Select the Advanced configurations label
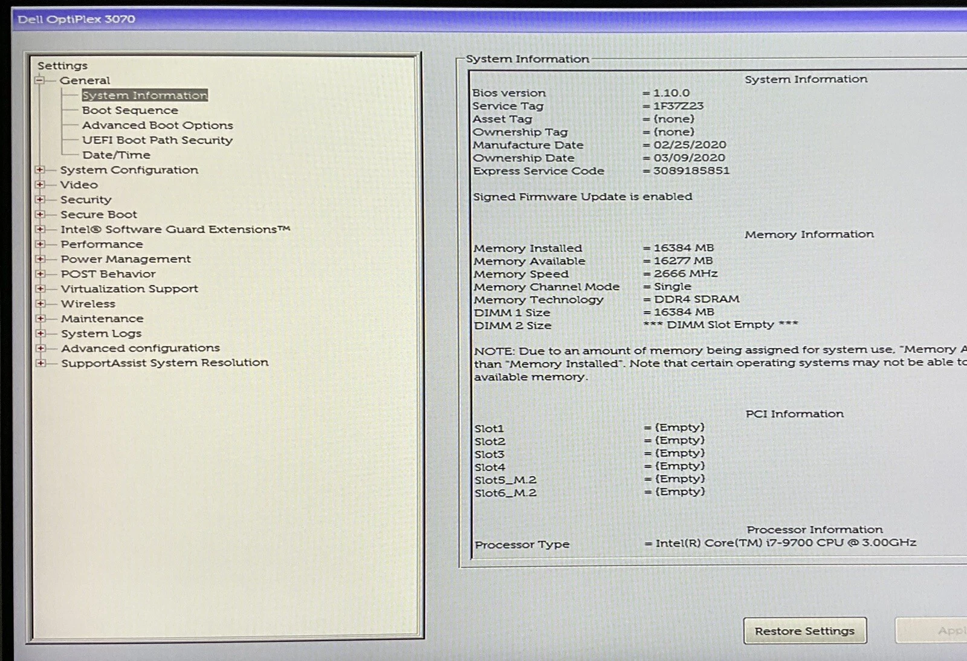Viewport: 967px width, 661px height. (x=140, y=348)
